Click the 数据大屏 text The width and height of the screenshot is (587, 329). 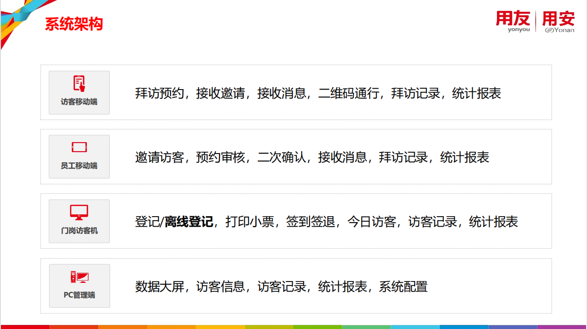click(159, 287)
